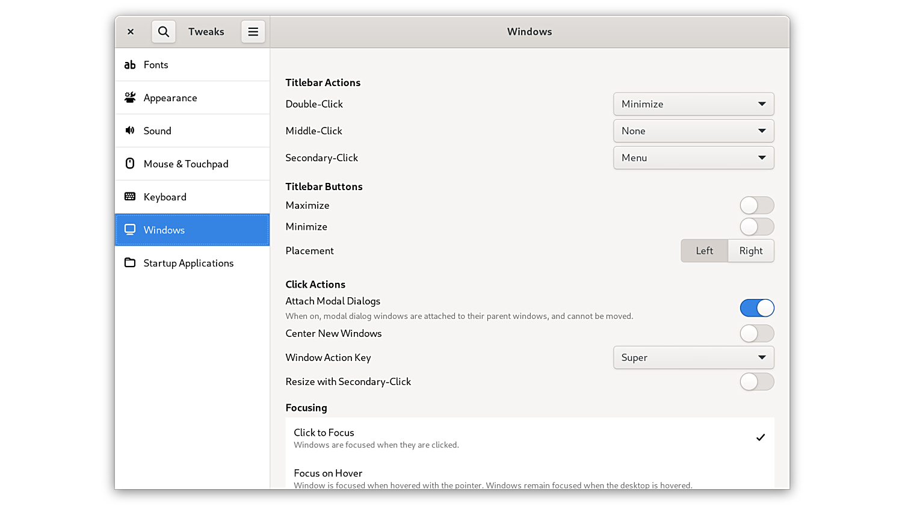Image resolution: width=905 pixels, height=509 pixels.
Task: Enable the Minimize titlebar button toggle
Action: coord(756,227)
